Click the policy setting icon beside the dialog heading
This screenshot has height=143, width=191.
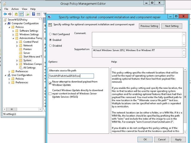click(x=50, y=25)
